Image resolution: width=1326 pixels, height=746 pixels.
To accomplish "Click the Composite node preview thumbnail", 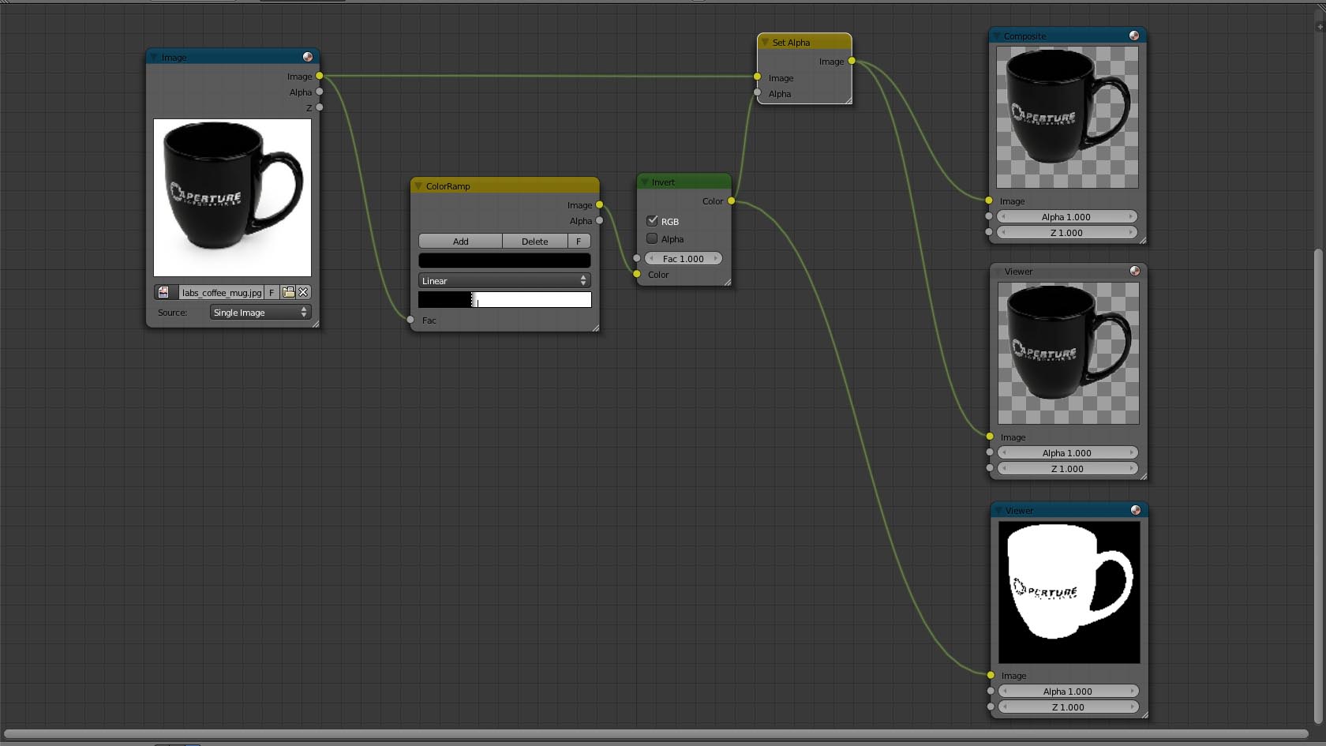I will 1067,117.
